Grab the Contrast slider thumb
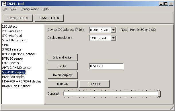The width and height of the screenshot is (175, 111). coord(160,94)
